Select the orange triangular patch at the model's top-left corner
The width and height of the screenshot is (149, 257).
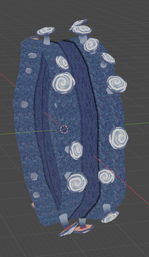coord(36,39)
